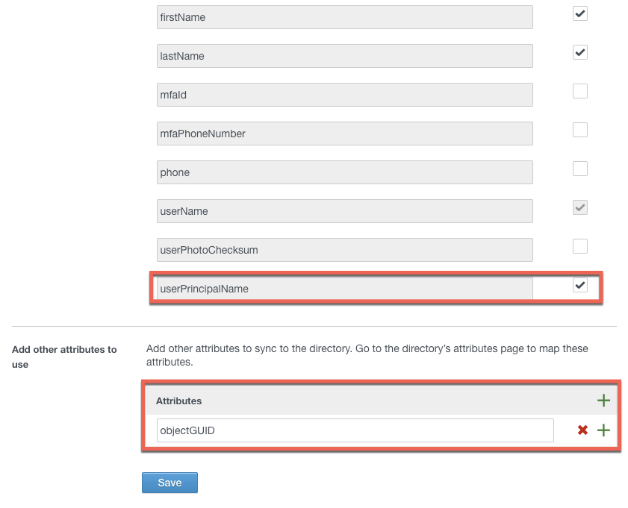Click the mfaPhoneNumber attribute field

tap(344, 134)
